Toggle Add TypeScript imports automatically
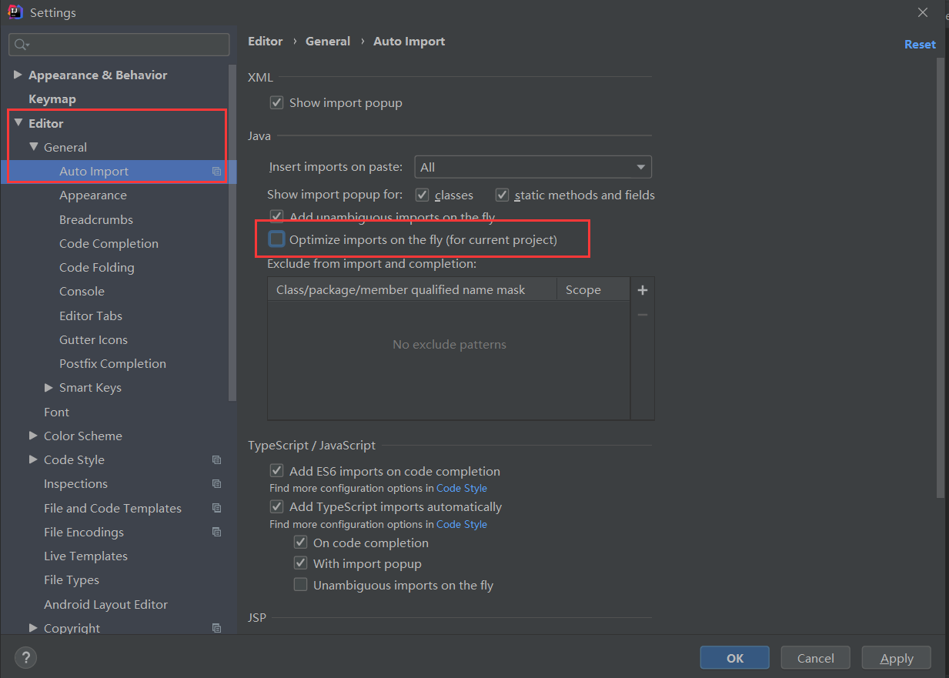 click(276, 506)
